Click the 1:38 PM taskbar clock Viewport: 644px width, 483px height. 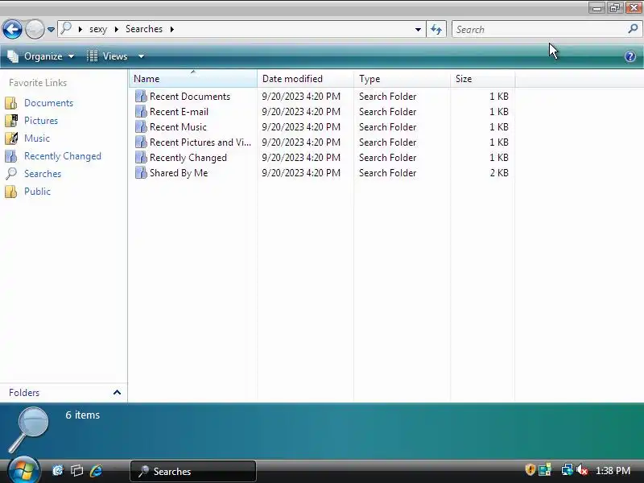click(613, 471)
